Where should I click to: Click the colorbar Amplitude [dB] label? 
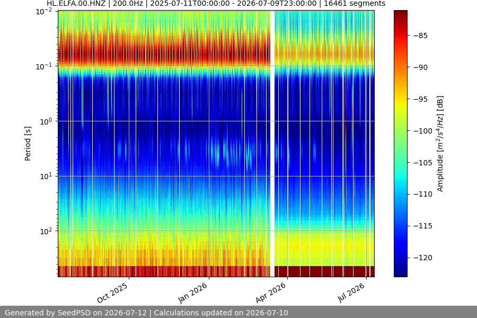[440, 144]
